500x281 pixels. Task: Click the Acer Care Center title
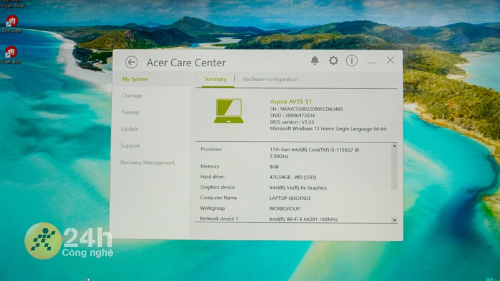[186, 62]
